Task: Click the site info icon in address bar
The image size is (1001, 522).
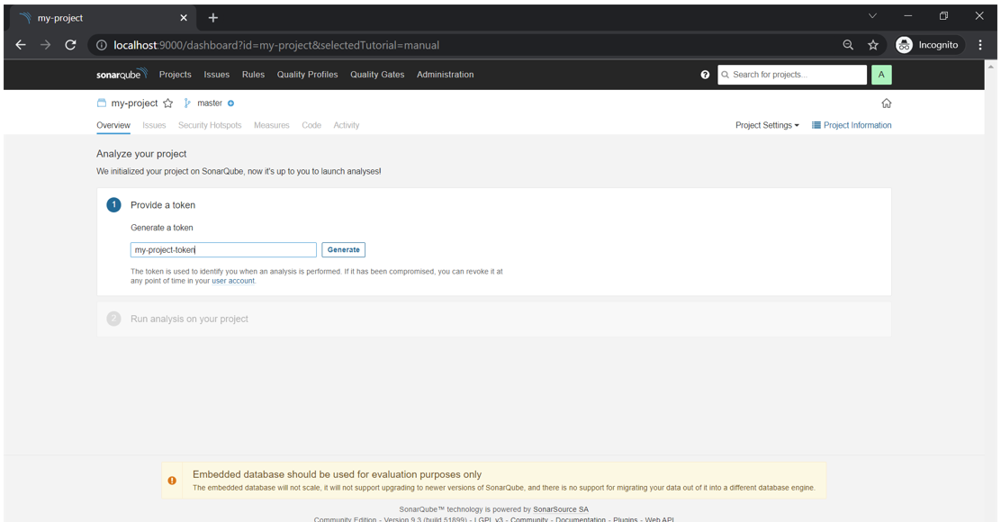Action: coord(102,45)
